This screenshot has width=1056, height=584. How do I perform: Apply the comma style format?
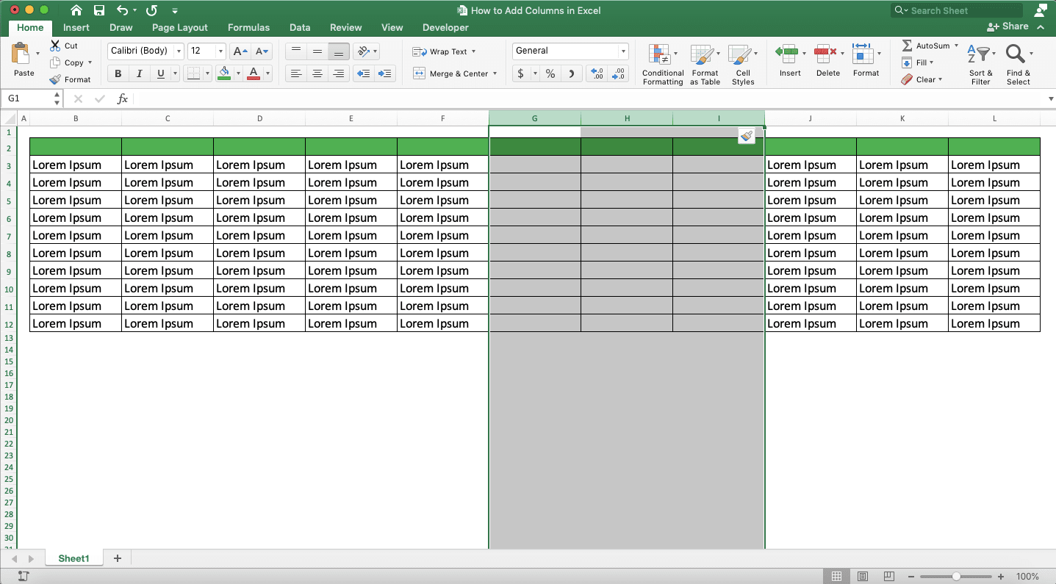point(571,73)
